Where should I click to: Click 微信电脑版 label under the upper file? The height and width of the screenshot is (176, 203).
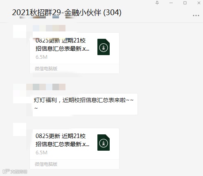point(46,69)
